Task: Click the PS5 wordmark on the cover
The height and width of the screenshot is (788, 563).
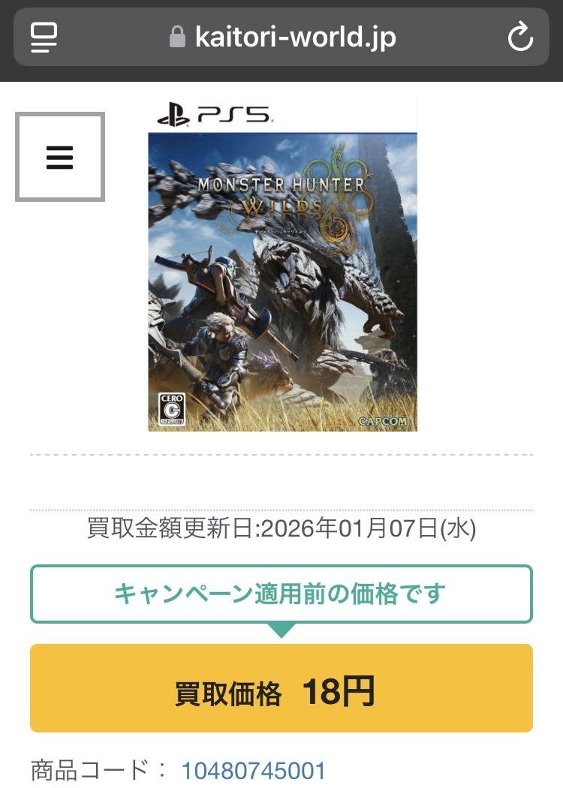Action: click(233, 115)
